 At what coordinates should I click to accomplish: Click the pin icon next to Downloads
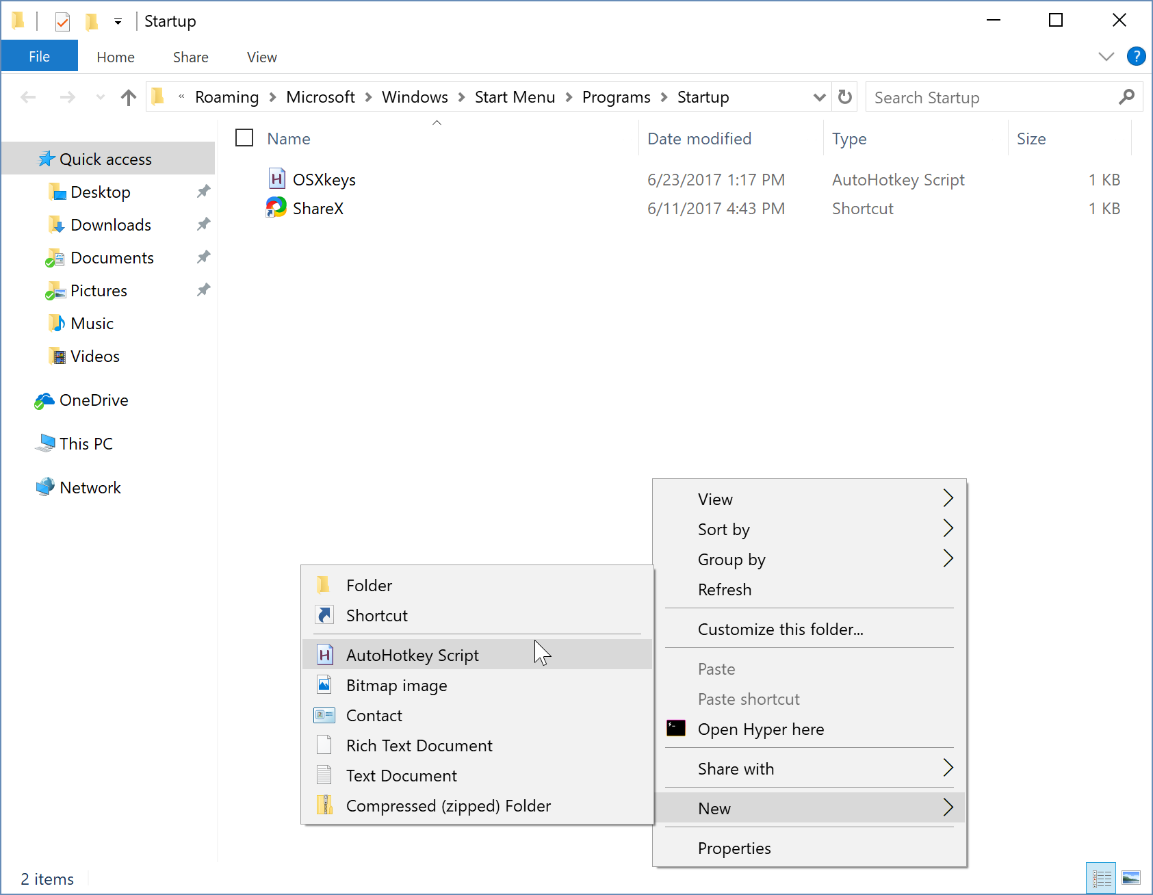click(x=203, y=224)
